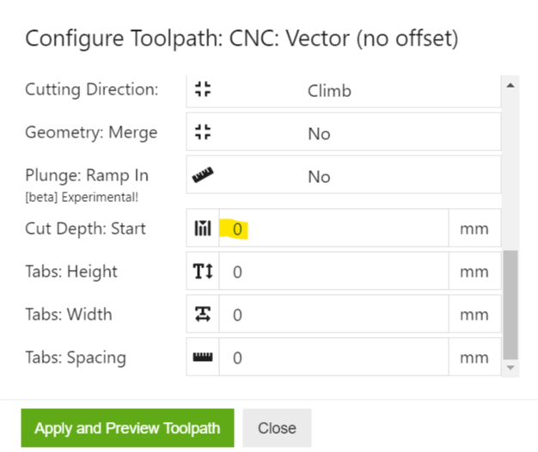Click the Tabs Height text-height icon
538x452 pixels.
203,272
